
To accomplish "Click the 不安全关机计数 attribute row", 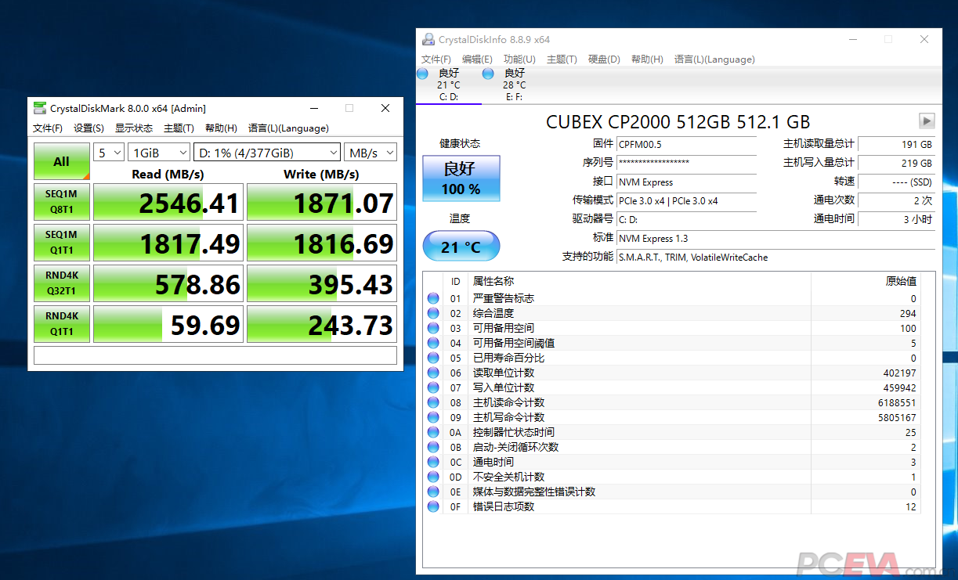I will pyautogui.click(x=674, y=477).
